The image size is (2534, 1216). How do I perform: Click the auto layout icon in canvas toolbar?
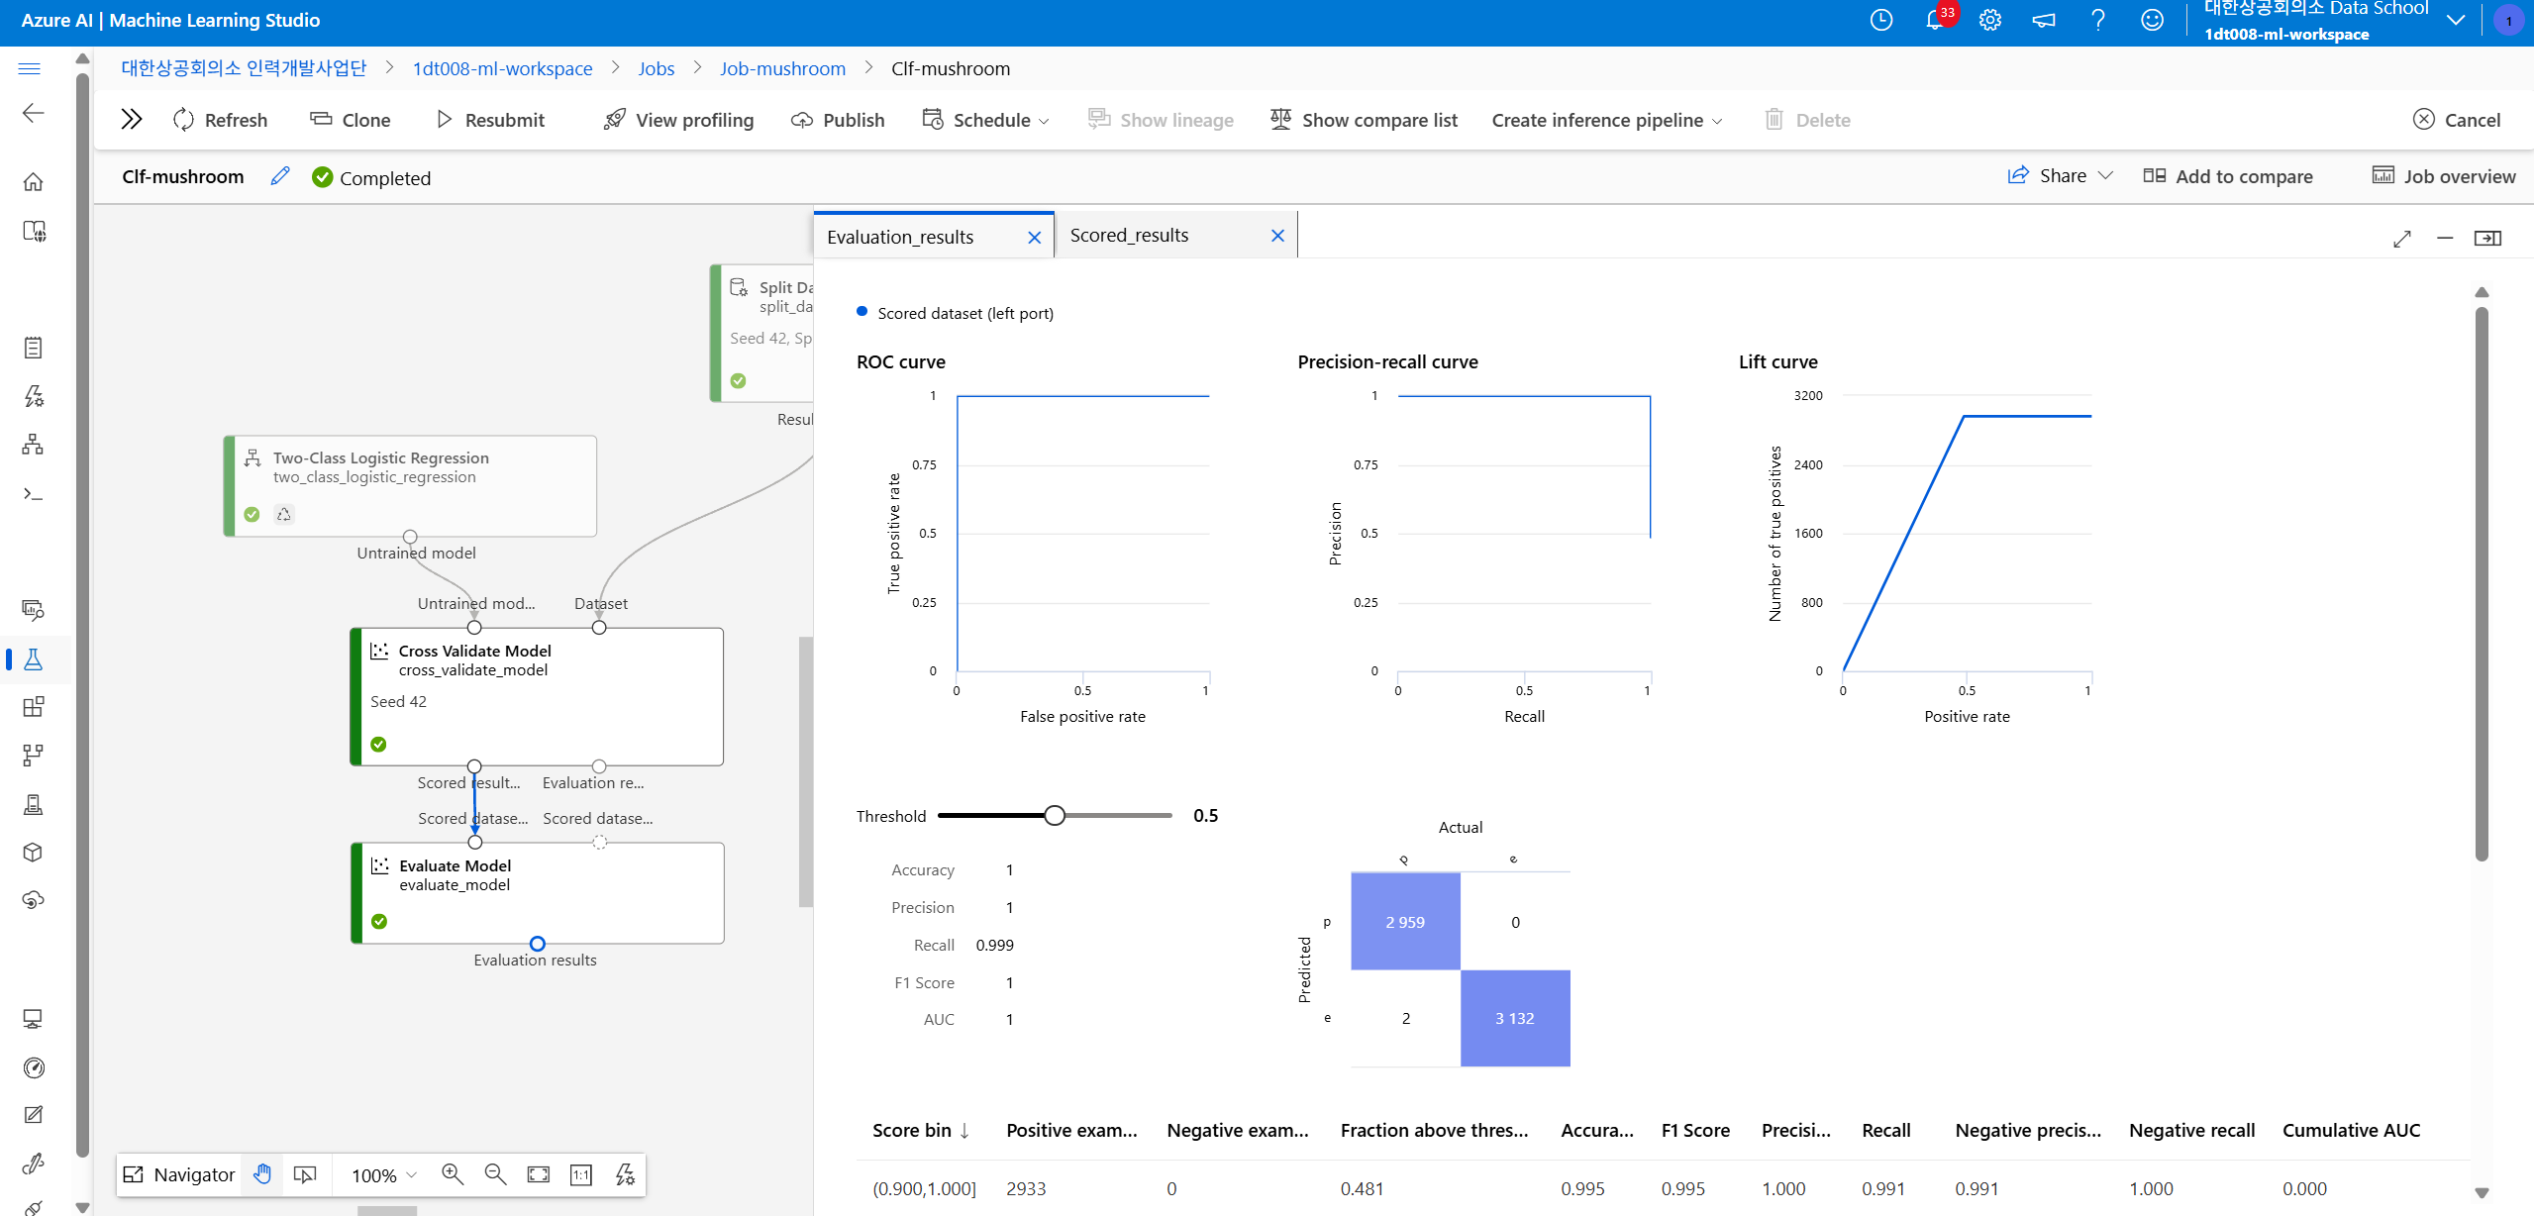tap(625, 1174)
